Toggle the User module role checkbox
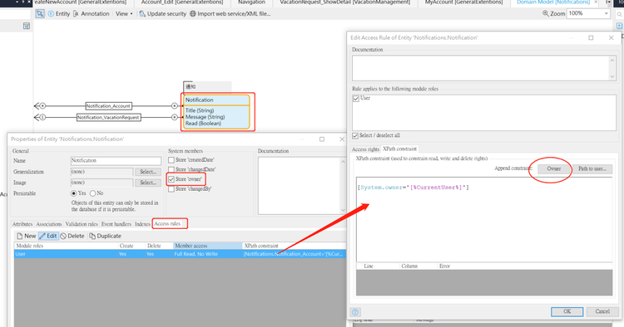Image resolution: width=624 pixels, height=327 pixels. (356, 99)
